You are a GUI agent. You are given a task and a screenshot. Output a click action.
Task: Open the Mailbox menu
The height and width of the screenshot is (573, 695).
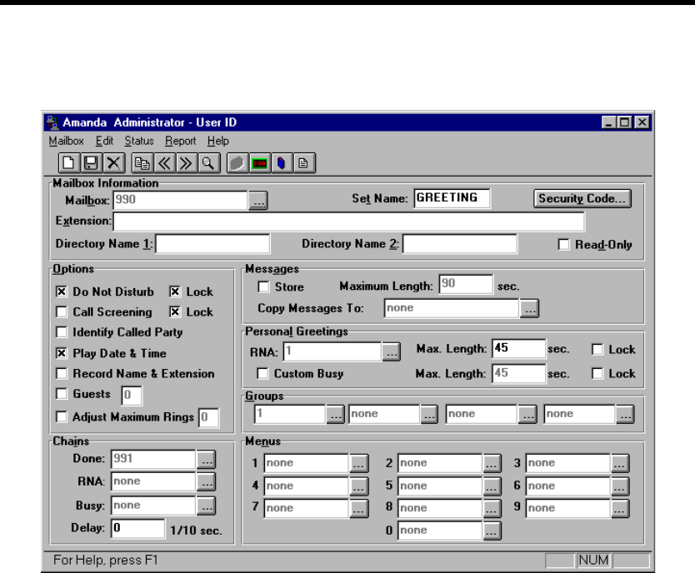pos(67,142)
